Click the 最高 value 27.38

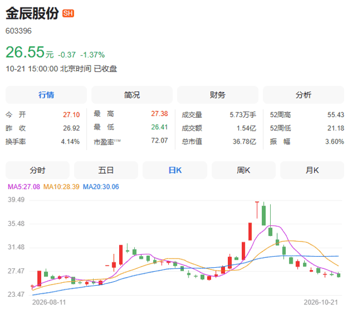tap(160, 114)
